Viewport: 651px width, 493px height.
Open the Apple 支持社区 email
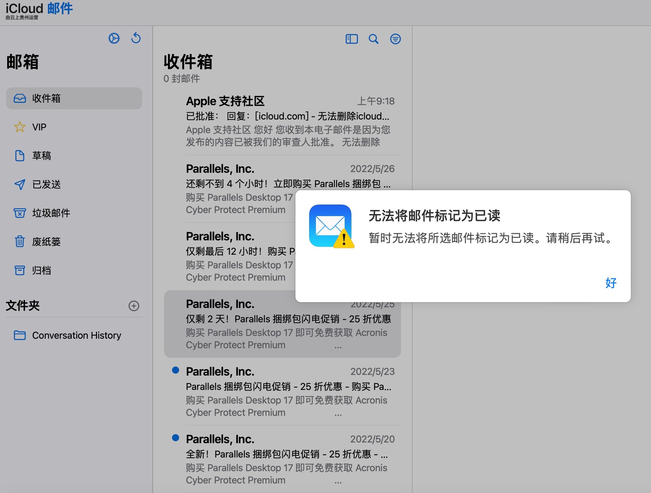tap(282, 121)
